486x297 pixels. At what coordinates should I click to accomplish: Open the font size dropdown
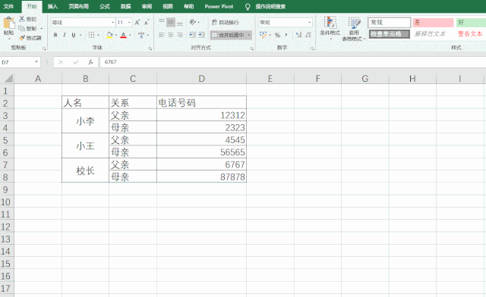pos(129,22)
